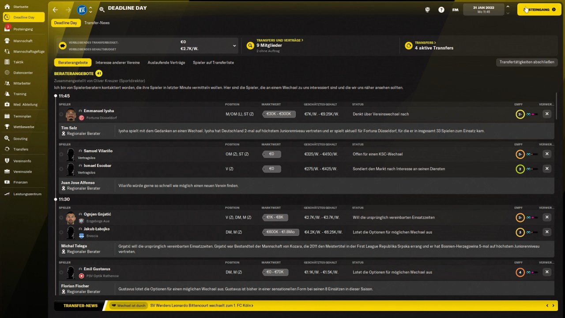565x318 pixels.
Task: Click agent Tim Salz name
Action: point(69,128)
